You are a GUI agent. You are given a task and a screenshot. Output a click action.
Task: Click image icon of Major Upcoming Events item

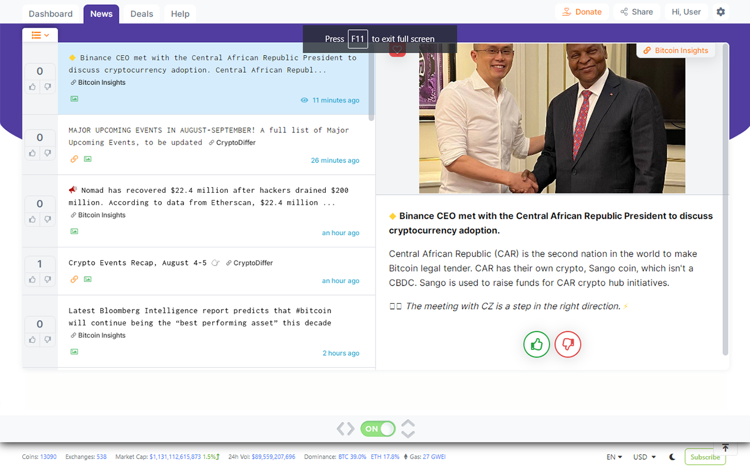(87, 159)
